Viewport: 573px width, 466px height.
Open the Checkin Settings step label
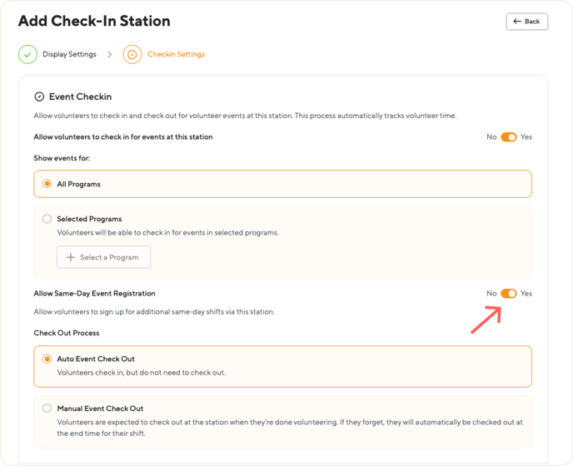coord(176,55)
